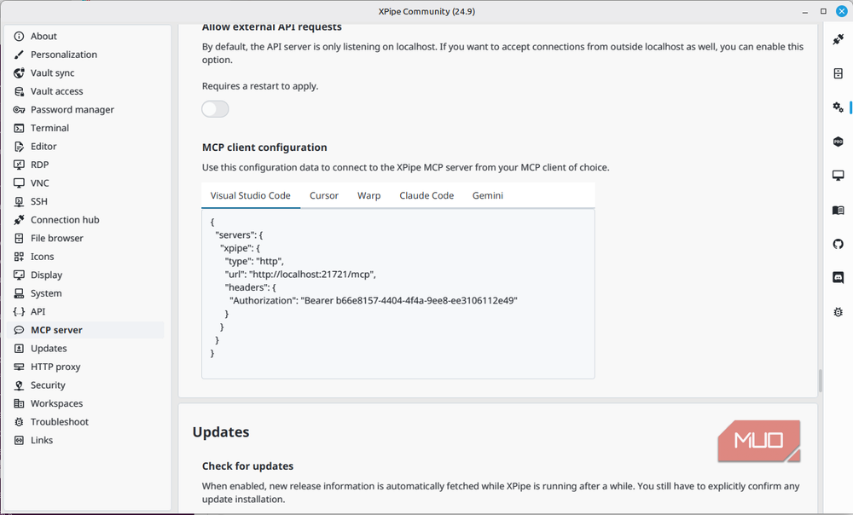Select Connection hub in settings sidebar
The height and width of the screenshot is (515, 853).
[x=86, y=220]
